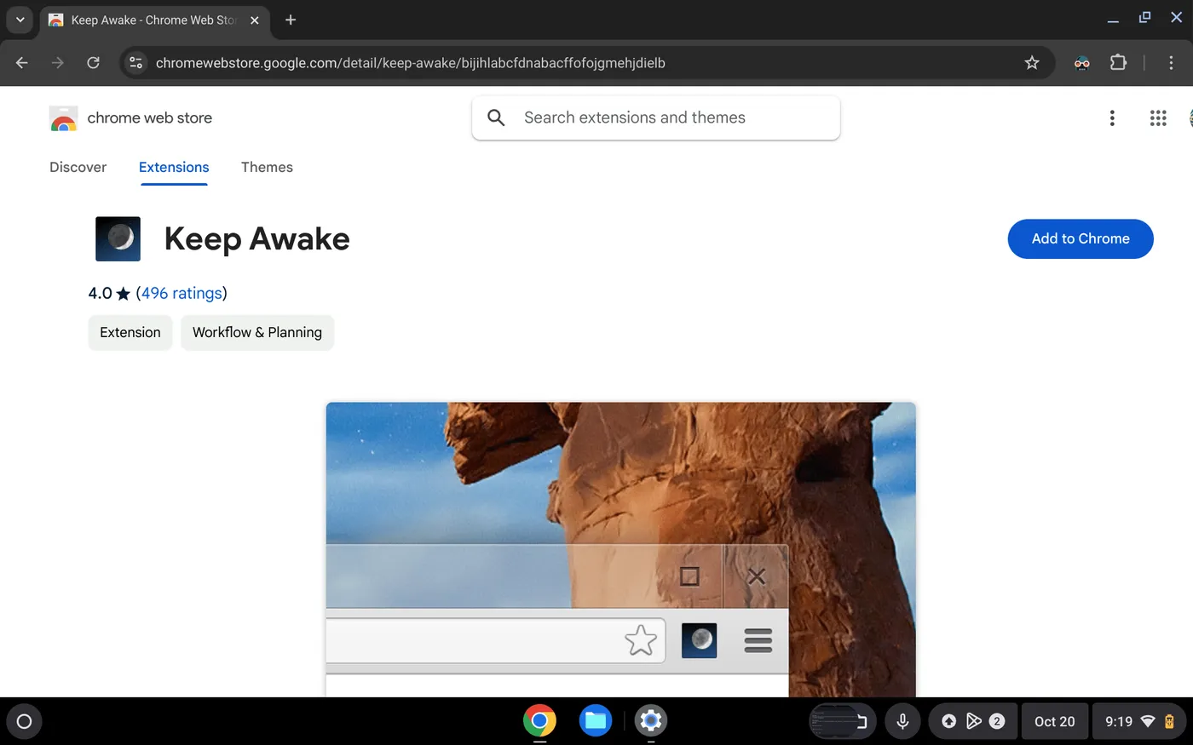Image resolution: width=1193 pixels, height=745 pixels.
Task: Click the chrome web store title text
Action: pyautogui.click(x=150, y=117)
